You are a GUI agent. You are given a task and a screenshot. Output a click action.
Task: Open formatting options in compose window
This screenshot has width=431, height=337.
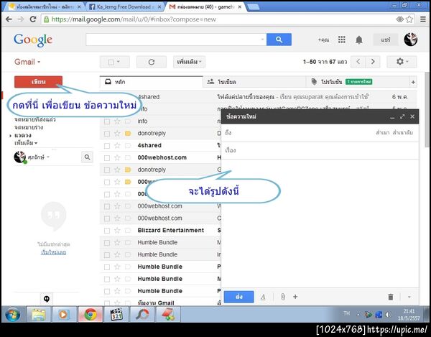(263, 297)
